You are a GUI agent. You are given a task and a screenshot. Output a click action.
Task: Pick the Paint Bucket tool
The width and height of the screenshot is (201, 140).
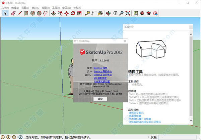click(x=100, y=13)
